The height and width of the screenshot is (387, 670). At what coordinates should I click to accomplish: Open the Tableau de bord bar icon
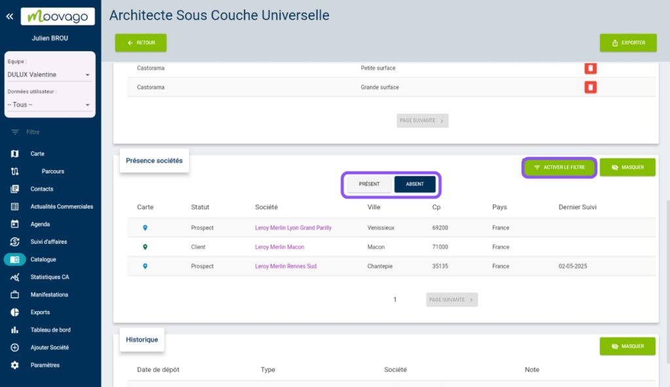click(14, 329)
